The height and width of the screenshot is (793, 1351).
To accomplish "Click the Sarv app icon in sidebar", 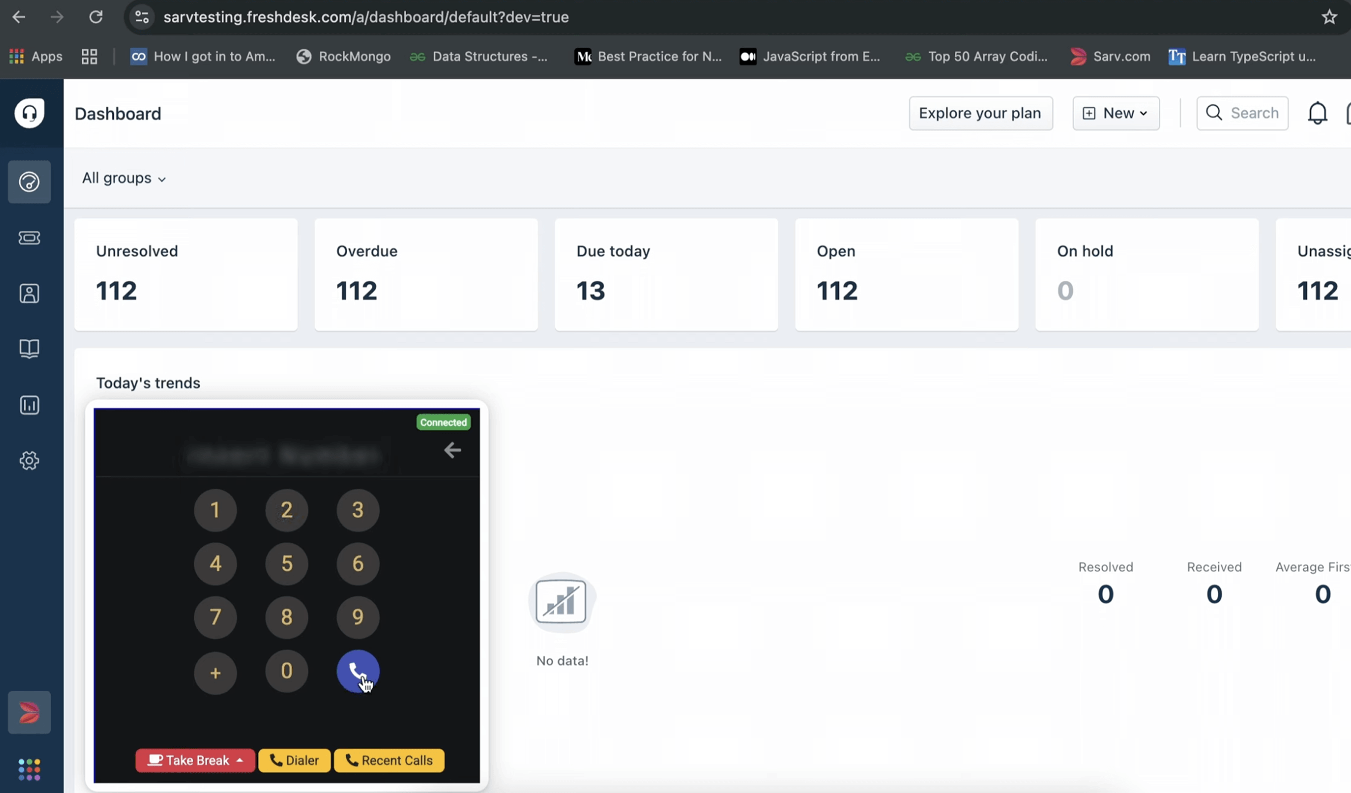I will pos(29,712).
